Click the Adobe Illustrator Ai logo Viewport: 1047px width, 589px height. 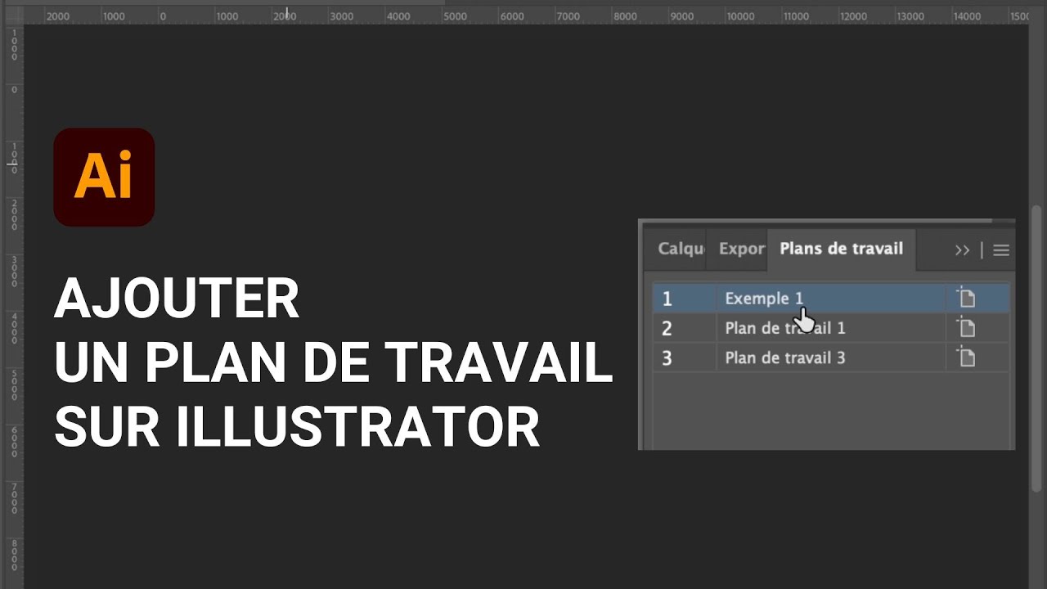click(x=104, y=177)
